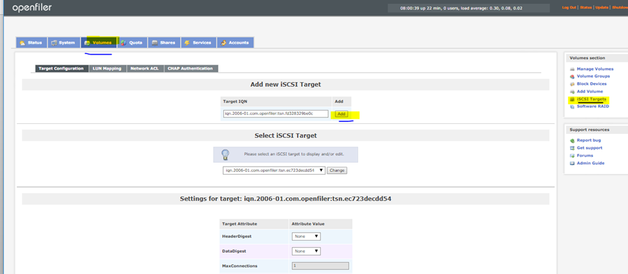Image resolution: width=628 pixels, height=274 pixels.
Task: Click the Accounts tab key icon
Action: tap(224, 43)
